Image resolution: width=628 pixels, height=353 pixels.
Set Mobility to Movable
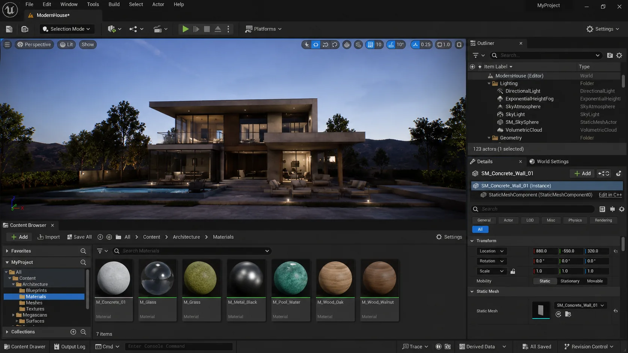pos(595,281)
